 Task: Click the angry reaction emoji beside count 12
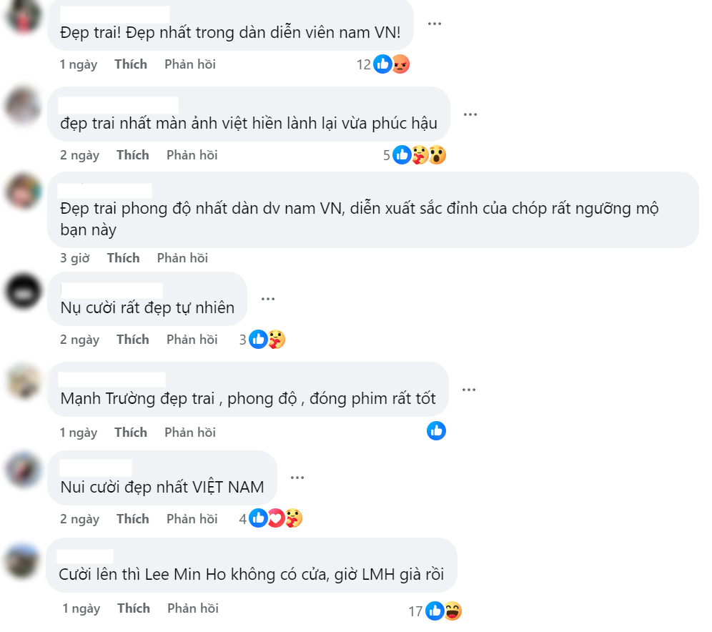pyautogui.click(x=401, y=64)
